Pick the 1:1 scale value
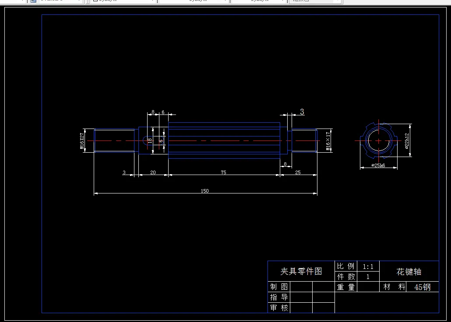This screenshot has width=451, height=322. coord(368,267)
